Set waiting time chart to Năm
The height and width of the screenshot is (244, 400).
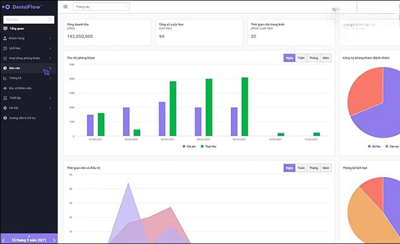coord(326,167)
